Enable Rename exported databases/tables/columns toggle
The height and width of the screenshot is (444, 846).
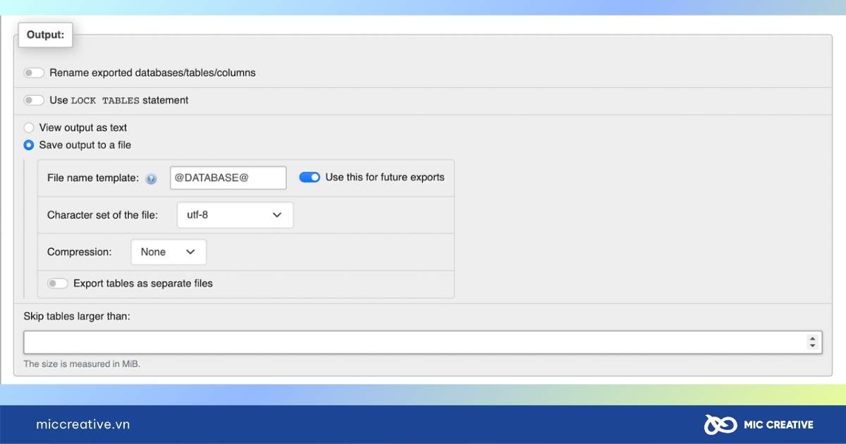[34, 73]
